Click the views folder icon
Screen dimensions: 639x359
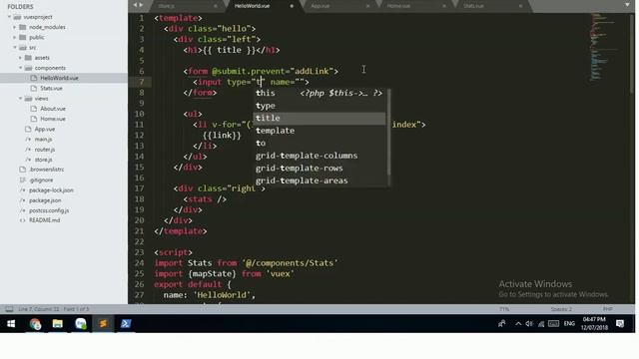pyautogui.click(x=28, y=99)
